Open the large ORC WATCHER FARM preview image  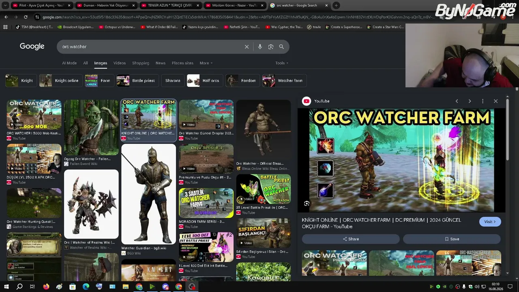pos(402,160)
